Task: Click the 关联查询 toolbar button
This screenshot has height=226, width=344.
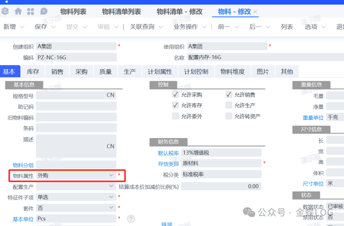Action: point(142,27)
